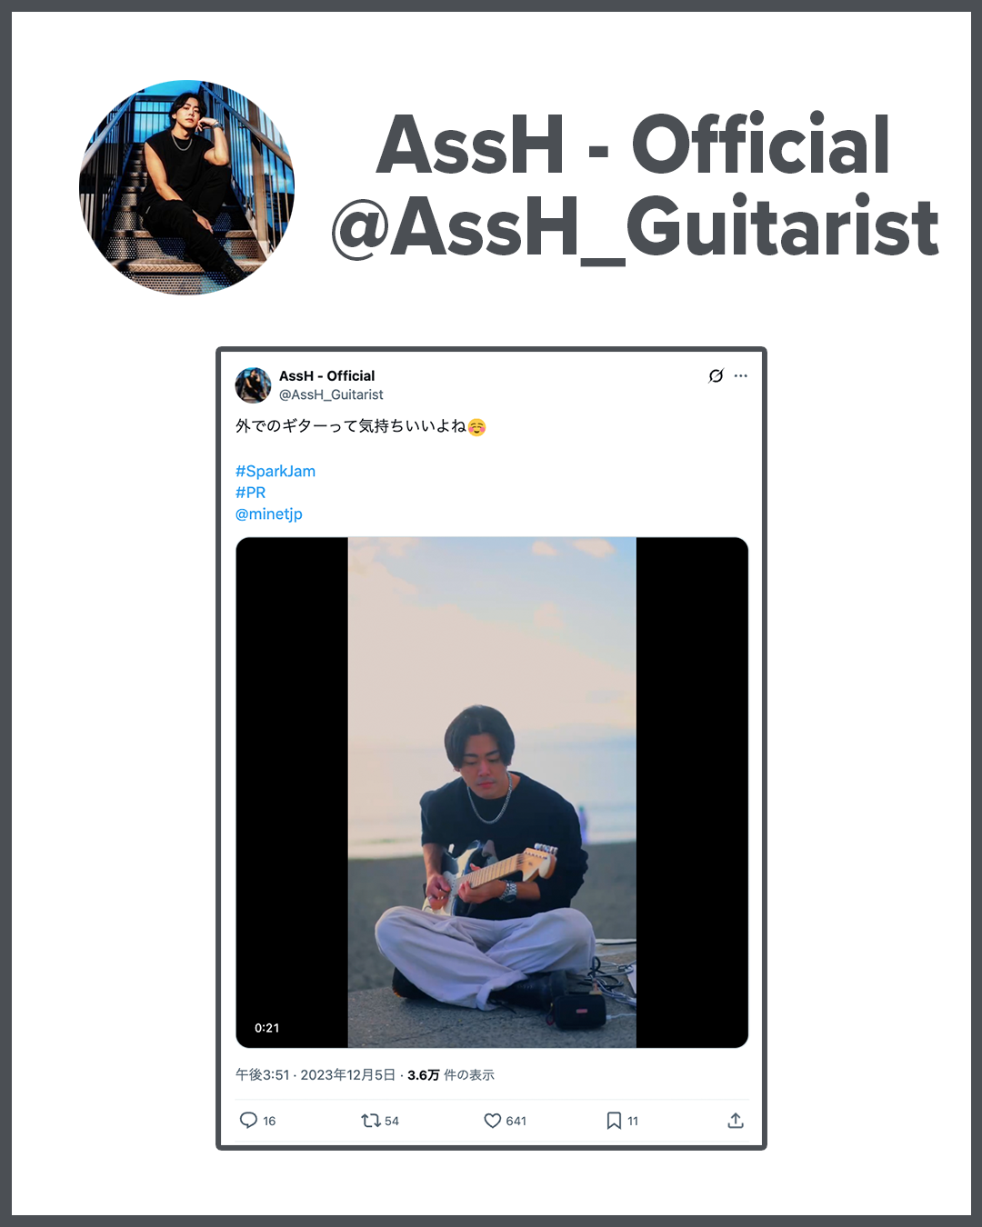Open the small profile avatar in tweet
This screenshot has height=1227, width=982.
click(253, 384)
